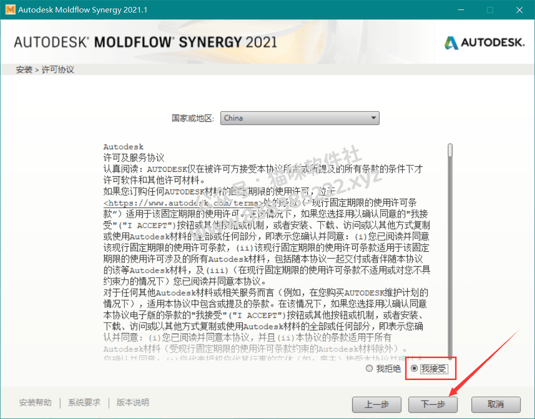Click the Autodesk logo
The image size is (535, 419).
point(484,42)
